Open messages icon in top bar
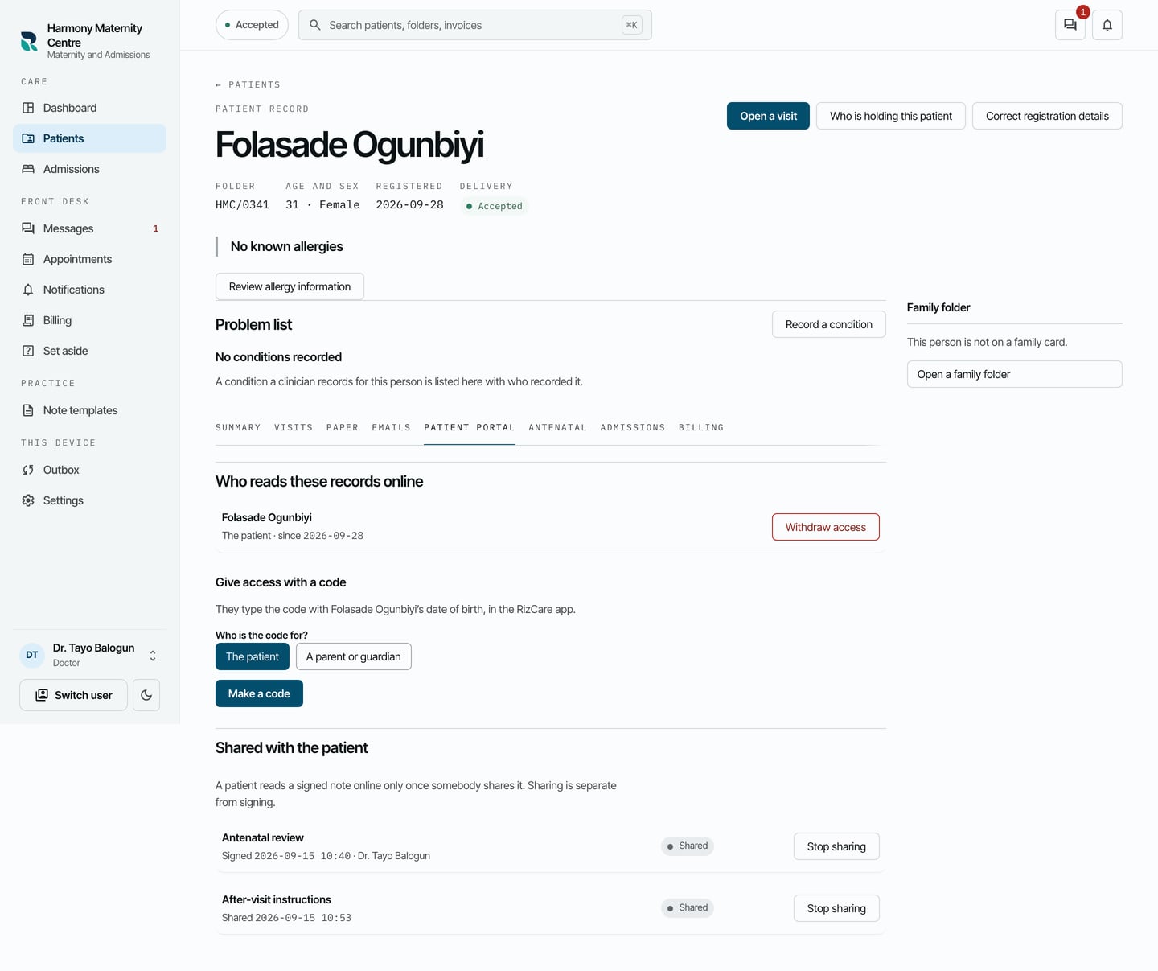The image size is (1158, 971). 1070,25
